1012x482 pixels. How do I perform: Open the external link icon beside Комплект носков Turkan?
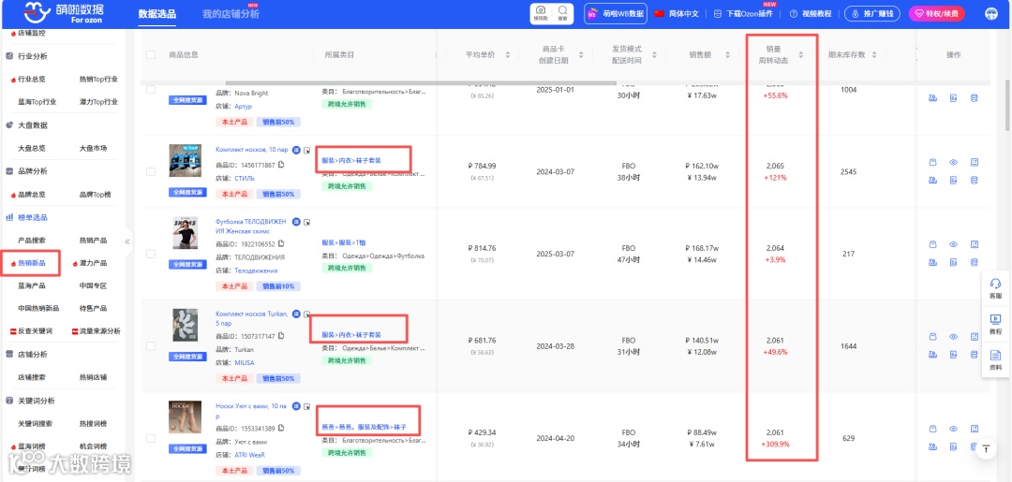[307, 314]
